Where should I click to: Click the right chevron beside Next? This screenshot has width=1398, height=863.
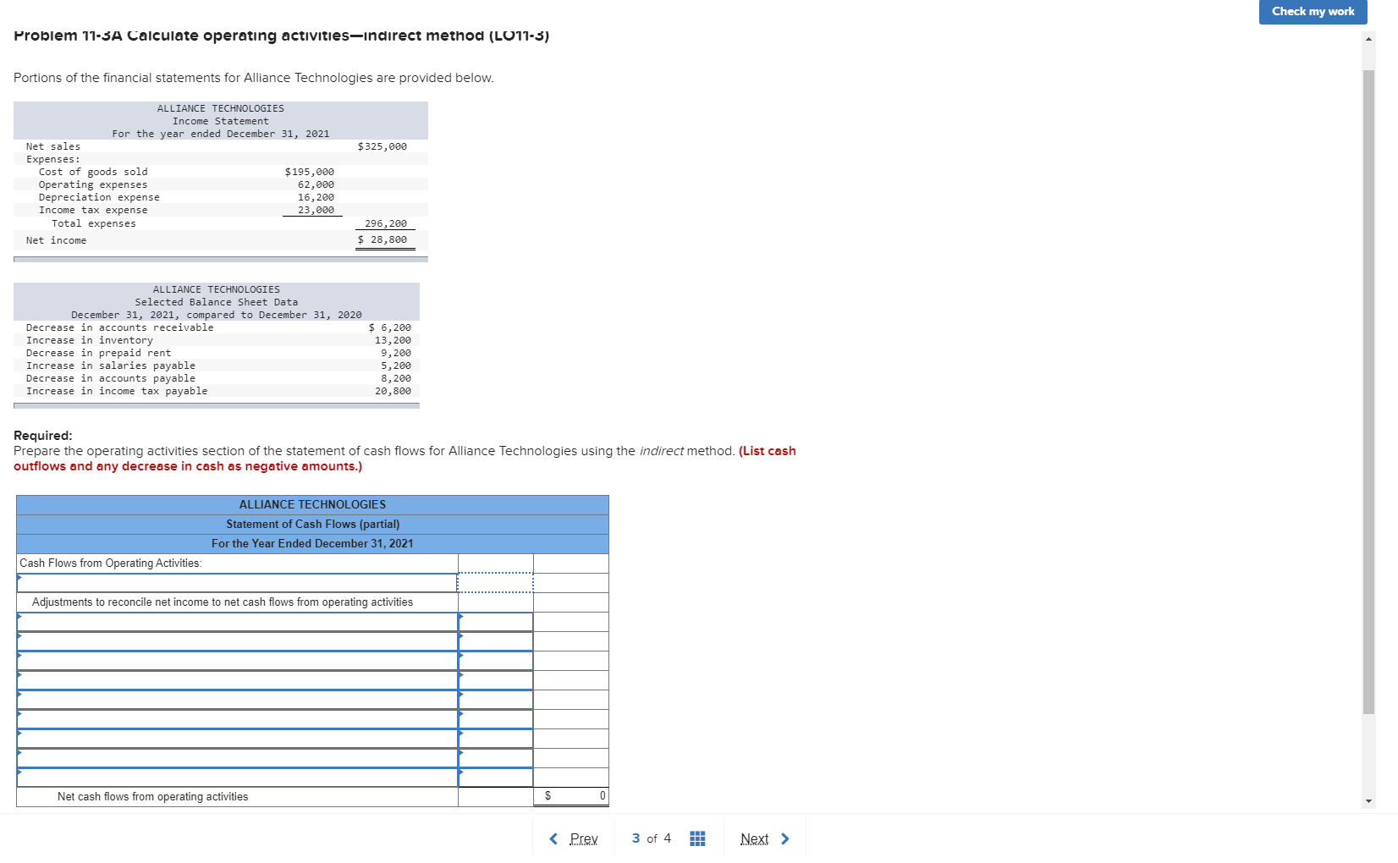point(785,838)
